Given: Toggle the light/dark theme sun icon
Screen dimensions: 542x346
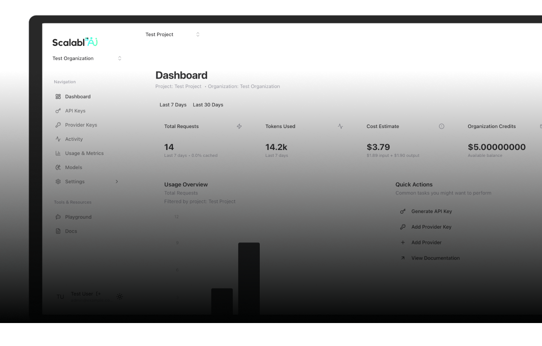Looking at the screenshot, I should (120, 296).
